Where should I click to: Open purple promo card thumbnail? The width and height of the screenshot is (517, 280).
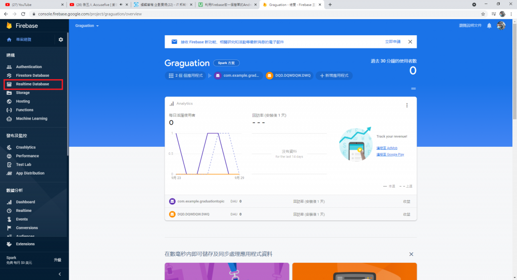(x=227, y=271)
